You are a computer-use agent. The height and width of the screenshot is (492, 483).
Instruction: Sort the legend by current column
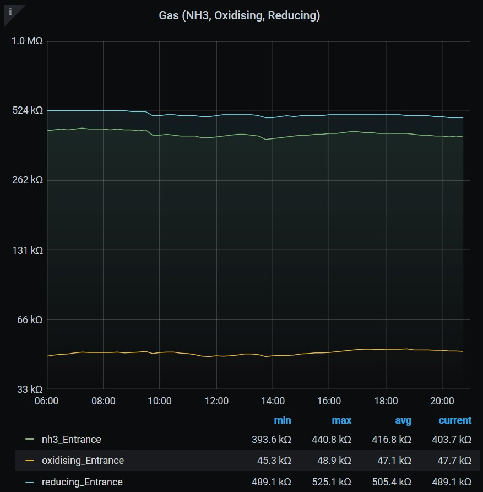(x=455, y=420)
